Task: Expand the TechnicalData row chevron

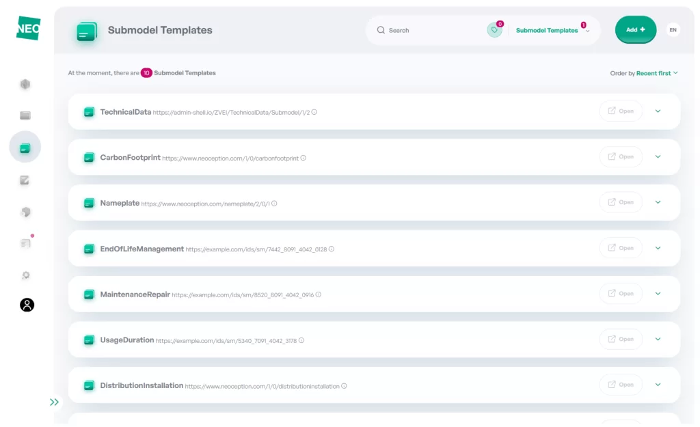Action: [x=658, y=111]
